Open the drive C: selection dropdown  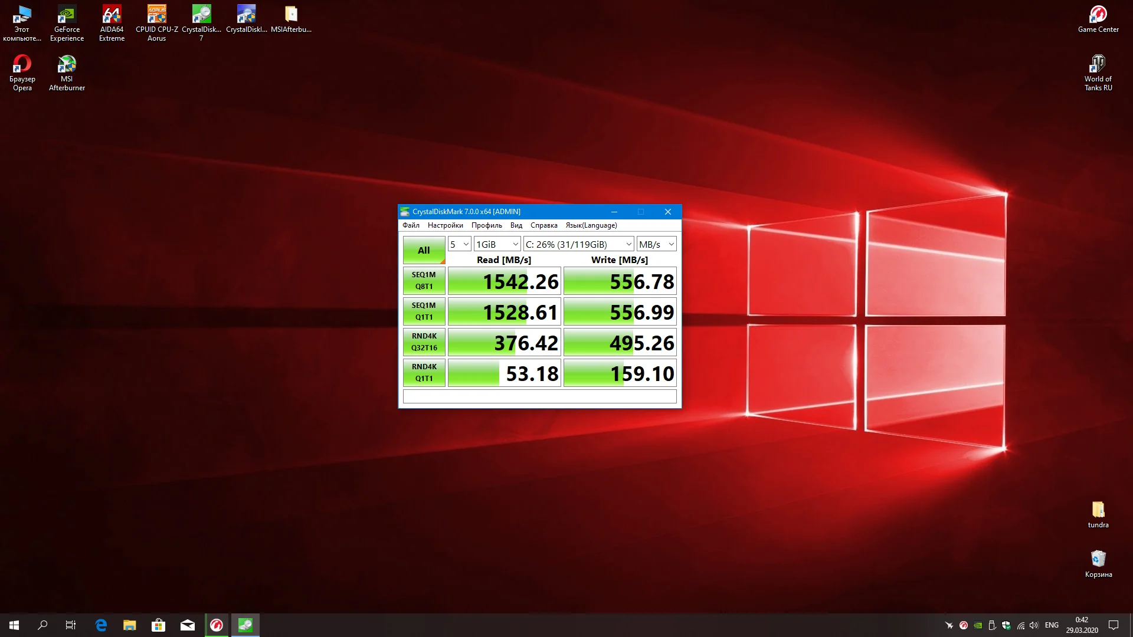pos(578,244)
